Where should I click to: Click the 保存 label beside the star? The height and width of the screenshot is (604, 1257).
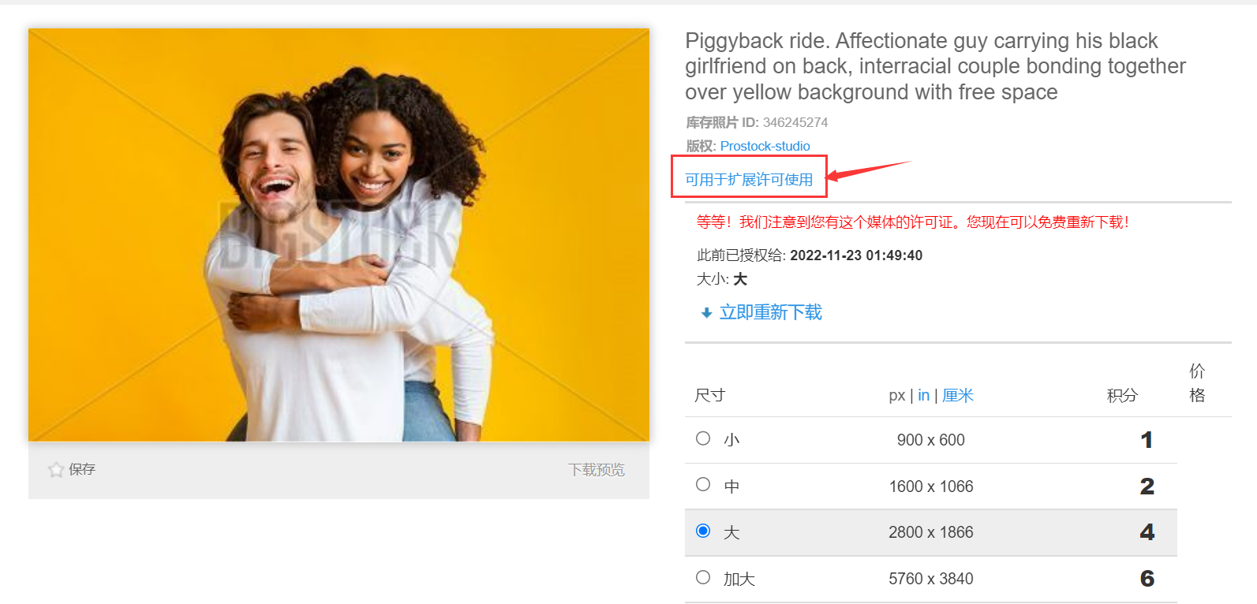pyautogui.click(x=82, y=470)
